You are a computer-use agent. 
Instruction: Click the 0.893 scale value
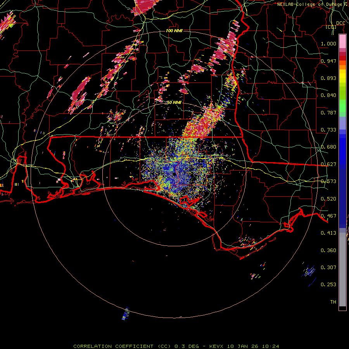pyautogui.click(x=328, y=78)
